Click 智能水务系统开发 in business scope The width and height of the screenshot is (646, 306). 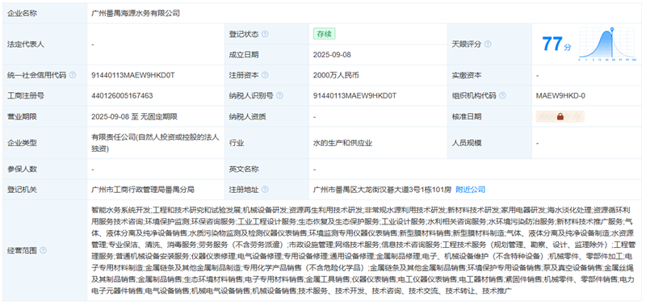click(x=121, y=210)
